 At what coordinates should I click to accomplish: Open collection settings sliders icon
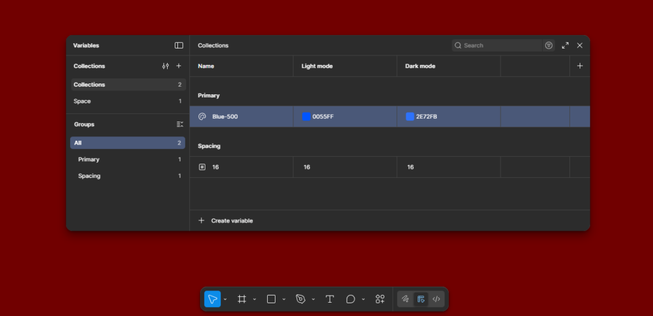[x=166, y=66]
